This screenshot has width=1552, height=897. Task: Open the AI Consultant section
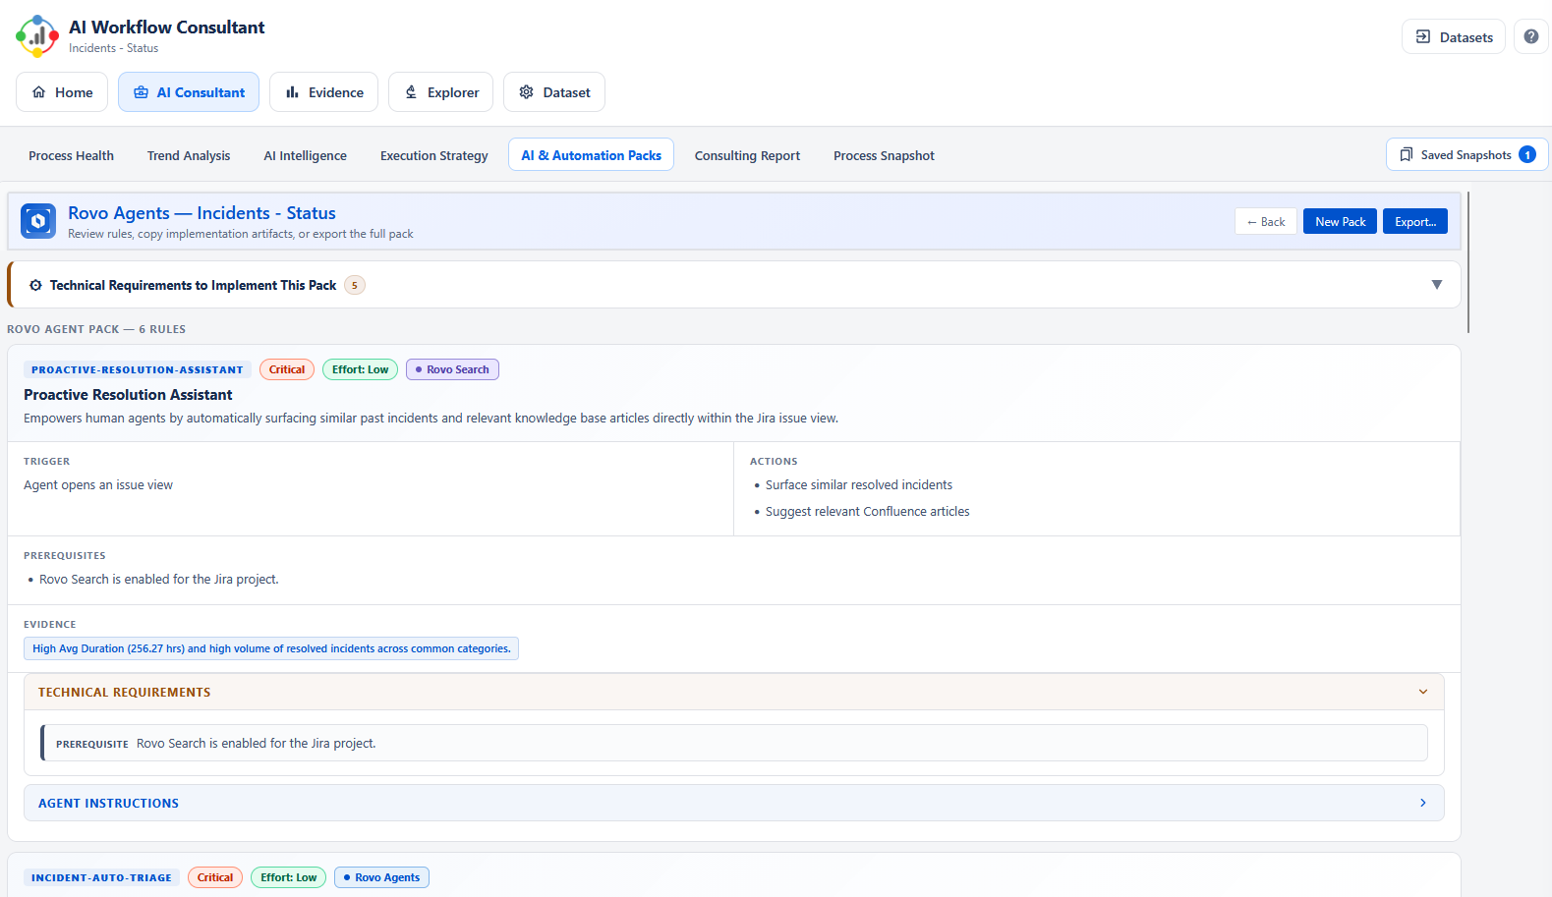tap(189, 92)
